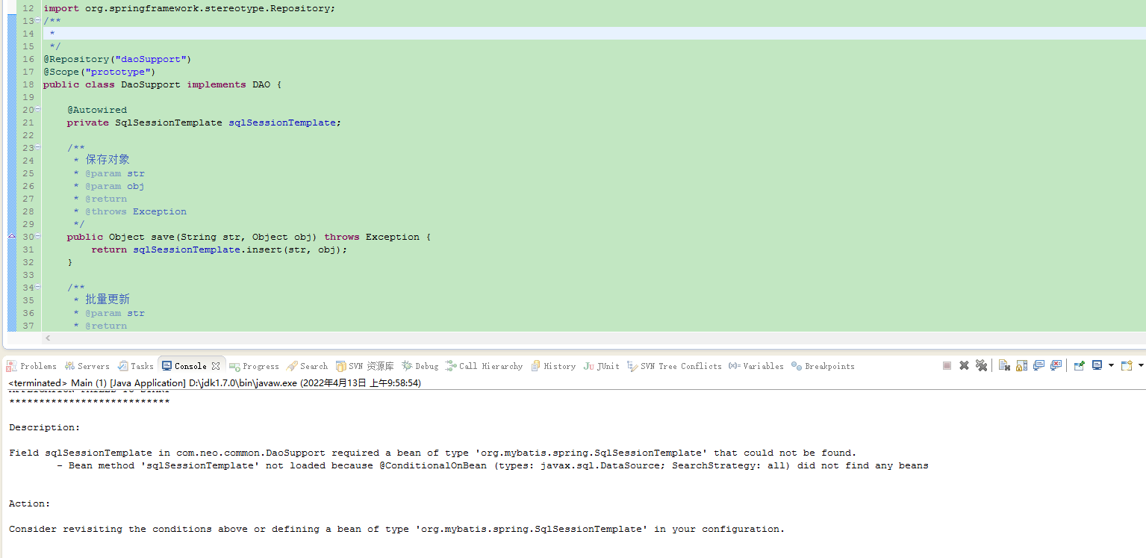The image size is (1146, 558).
Task: Click the Terminate console button
Action: coord(947,365)
